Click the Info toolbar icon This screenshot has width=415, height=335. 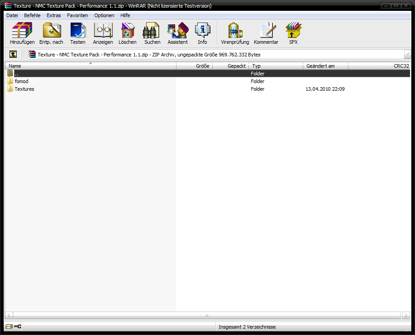click(x=202, y=30)
